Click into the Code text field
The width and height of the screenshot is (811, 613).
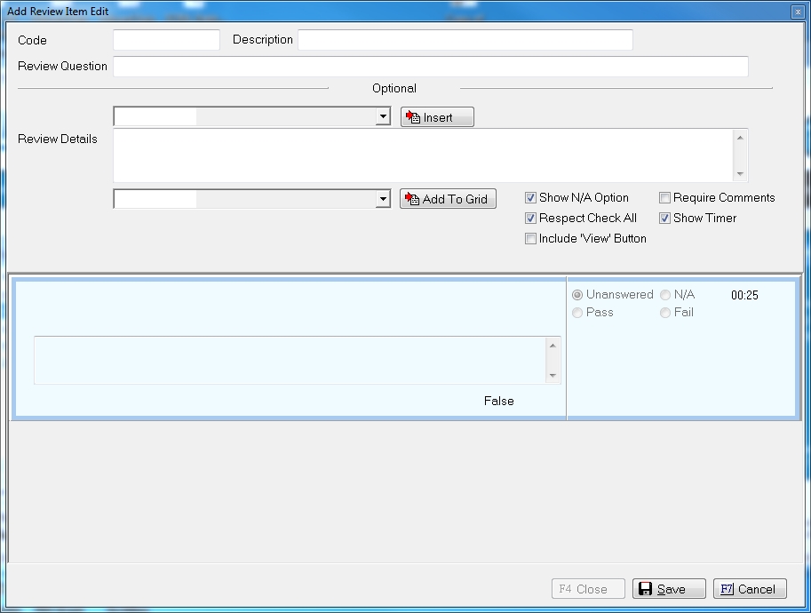point(166,40)
